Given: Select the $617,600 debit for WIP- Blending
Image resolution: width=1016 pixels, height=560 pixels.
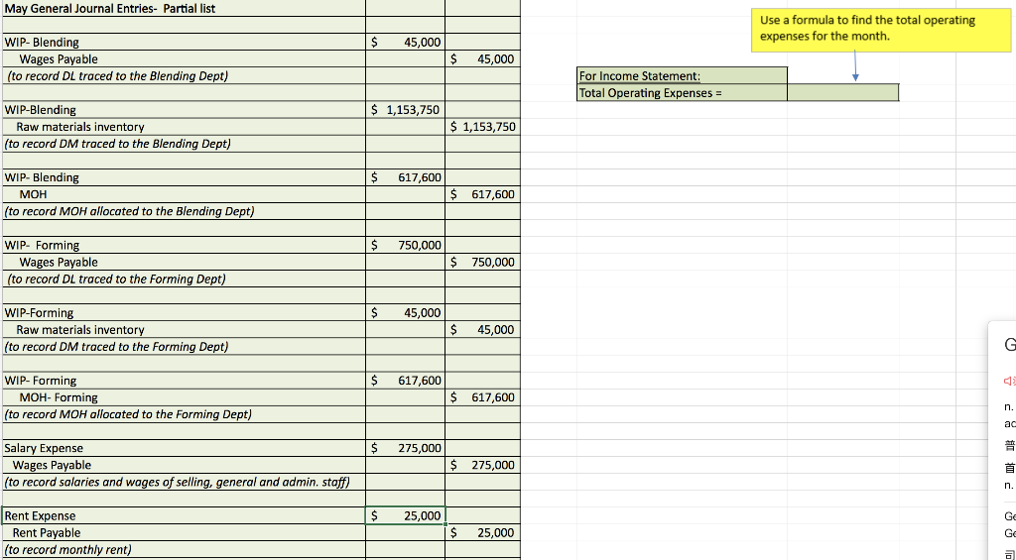Looking at the screenshot, I should [x=406, y=177].
